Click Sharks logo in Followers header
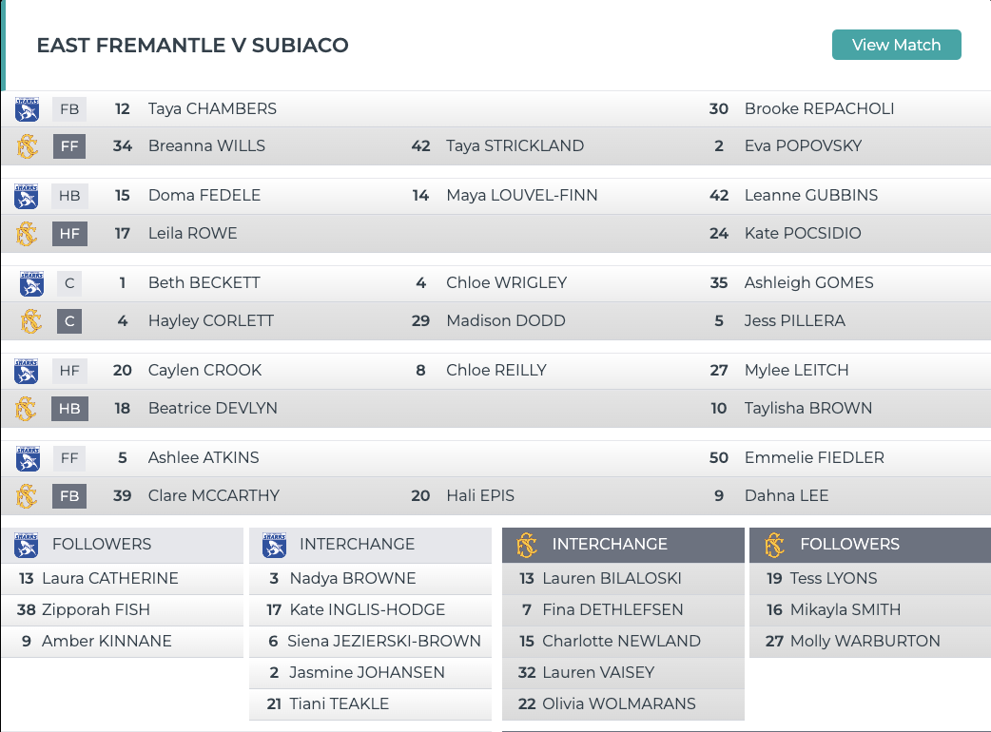Screen dimensions: 991x732 click(27, 545)
